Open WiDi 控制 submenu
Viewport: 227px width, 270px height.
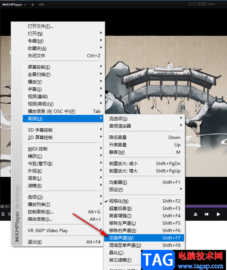pos(64,149)
